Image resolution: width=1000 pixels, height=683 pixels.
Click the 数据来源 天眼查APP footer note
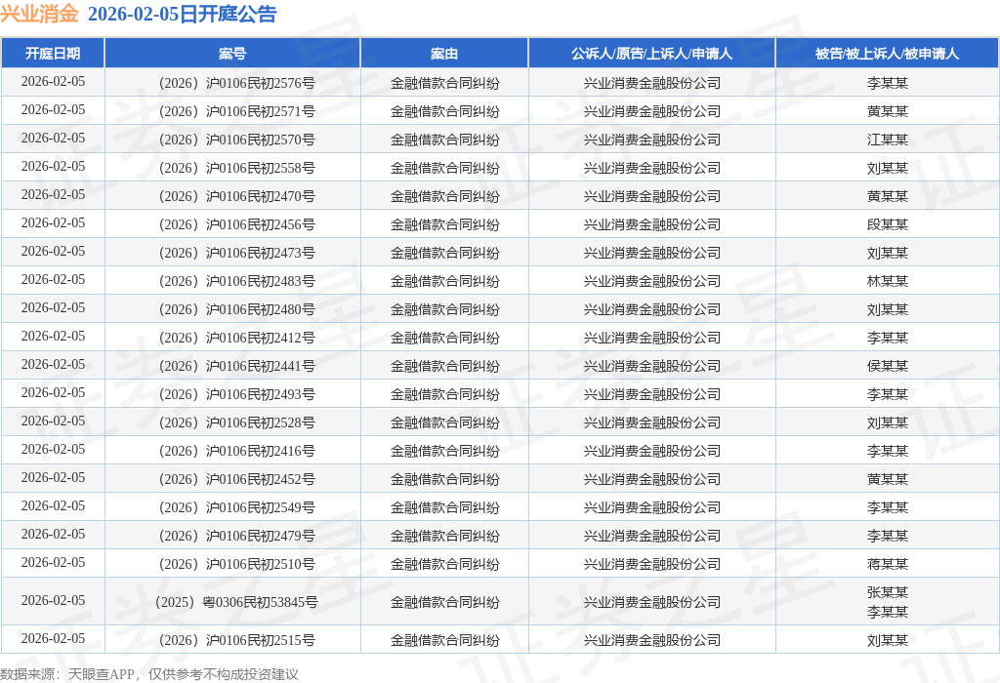149,674
